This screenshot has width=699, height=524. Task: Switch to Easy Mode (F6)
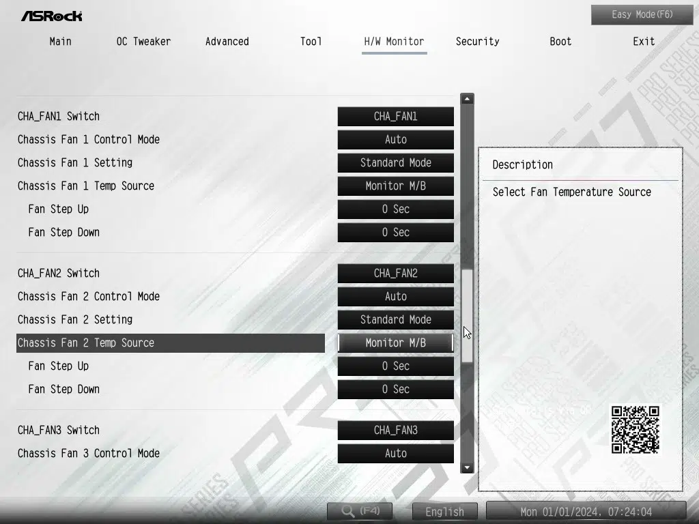click(642, 14)
